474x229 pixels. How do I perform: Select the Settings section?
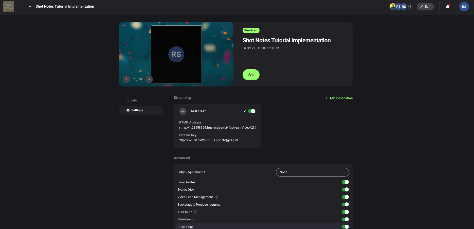[141, 110]
